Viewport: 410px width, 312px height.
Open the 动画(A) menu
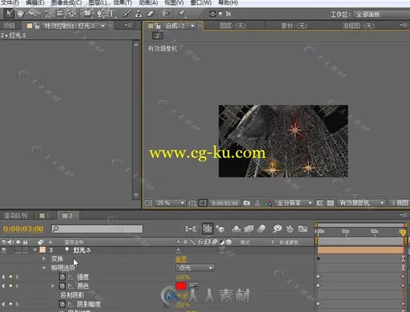[x=148, y=3]
